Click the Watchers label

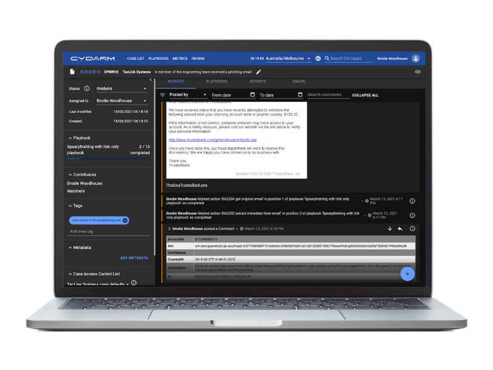point(76,191)
